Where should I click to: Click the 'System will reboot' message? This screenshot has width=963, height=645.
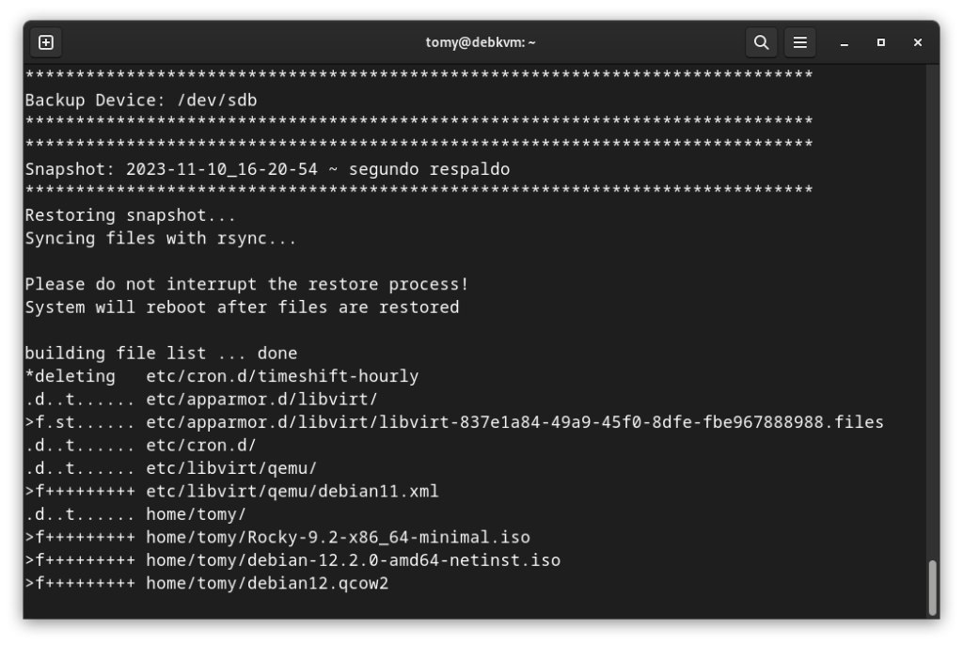[x=242, y=307]
